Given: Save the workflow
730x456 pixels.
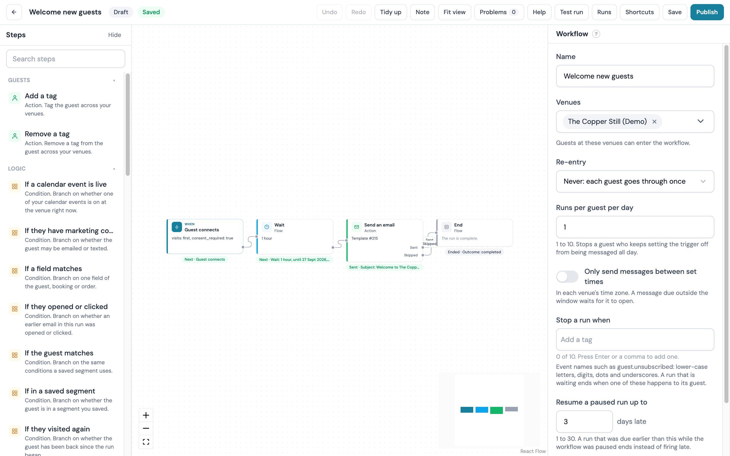Looking at the screenshot, I should (675, 12).
